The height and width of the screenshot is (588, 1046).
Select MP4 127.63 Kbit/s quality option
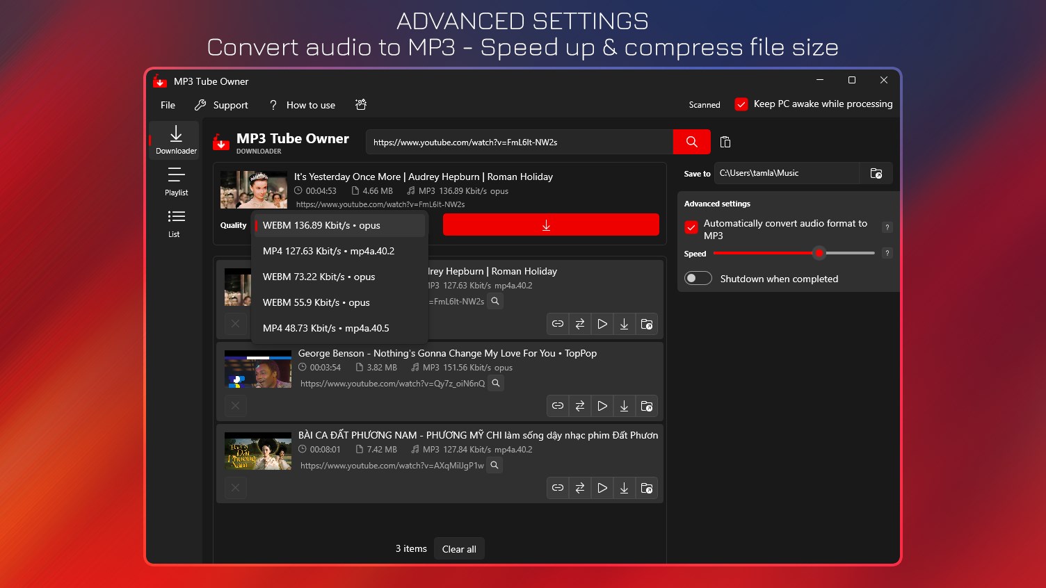(x=328, y=251)
